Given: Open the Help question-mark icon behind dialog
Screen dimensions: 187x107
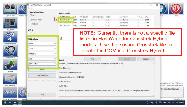Looking at the screenshot, I should click(164, 9).
